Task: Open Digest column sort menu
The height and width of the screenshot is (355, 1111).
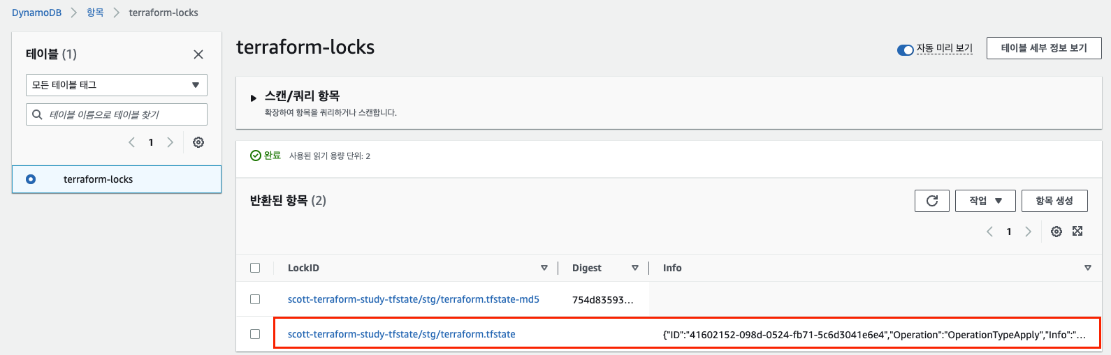Action: pyautogui.click(x=635, y=268)
